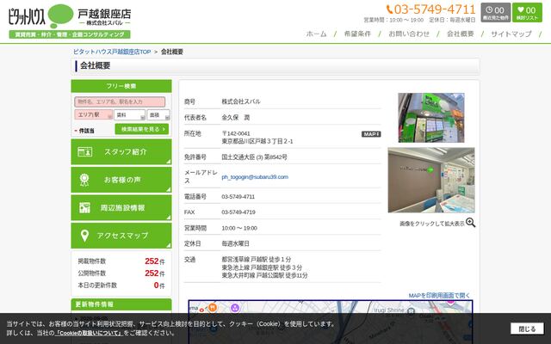Click the staff ID card icon
This screenshot has height=344, width=551.
point(84,151)
